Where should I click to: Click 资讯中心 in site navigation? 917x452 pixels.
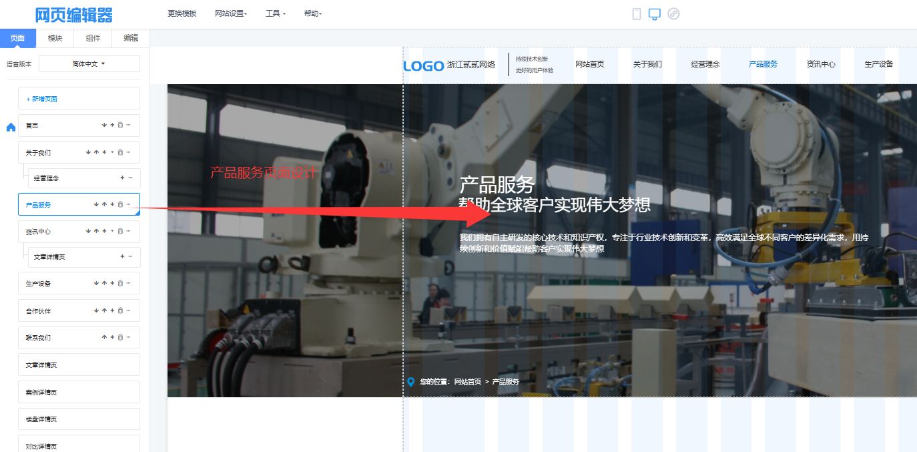pyautogui.click(x=821, y=64)
